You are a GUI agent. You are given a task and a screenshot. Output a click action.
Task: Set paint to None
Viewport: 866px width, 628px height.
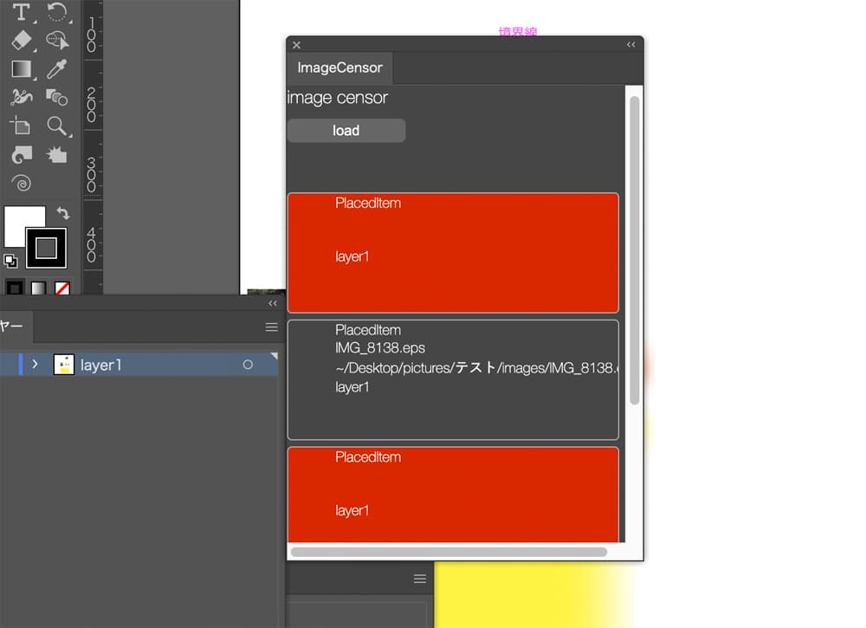62,288
